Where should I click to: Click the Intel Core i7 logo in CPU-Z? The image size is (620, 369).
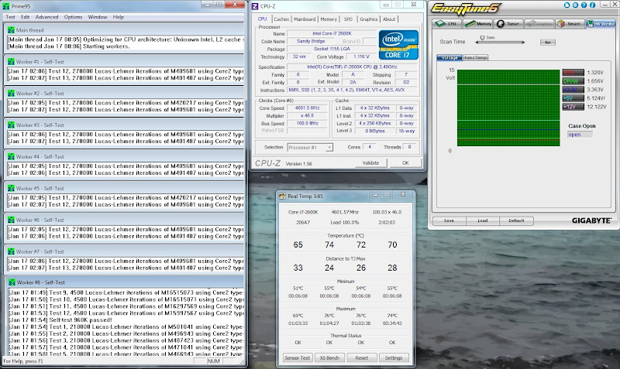tap(398, 45)
